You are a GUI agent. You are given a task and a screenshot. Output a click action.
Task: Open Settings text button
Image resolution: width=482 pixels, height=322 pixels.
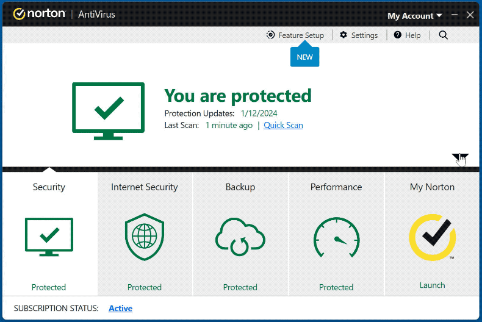(x=364, y=35)
